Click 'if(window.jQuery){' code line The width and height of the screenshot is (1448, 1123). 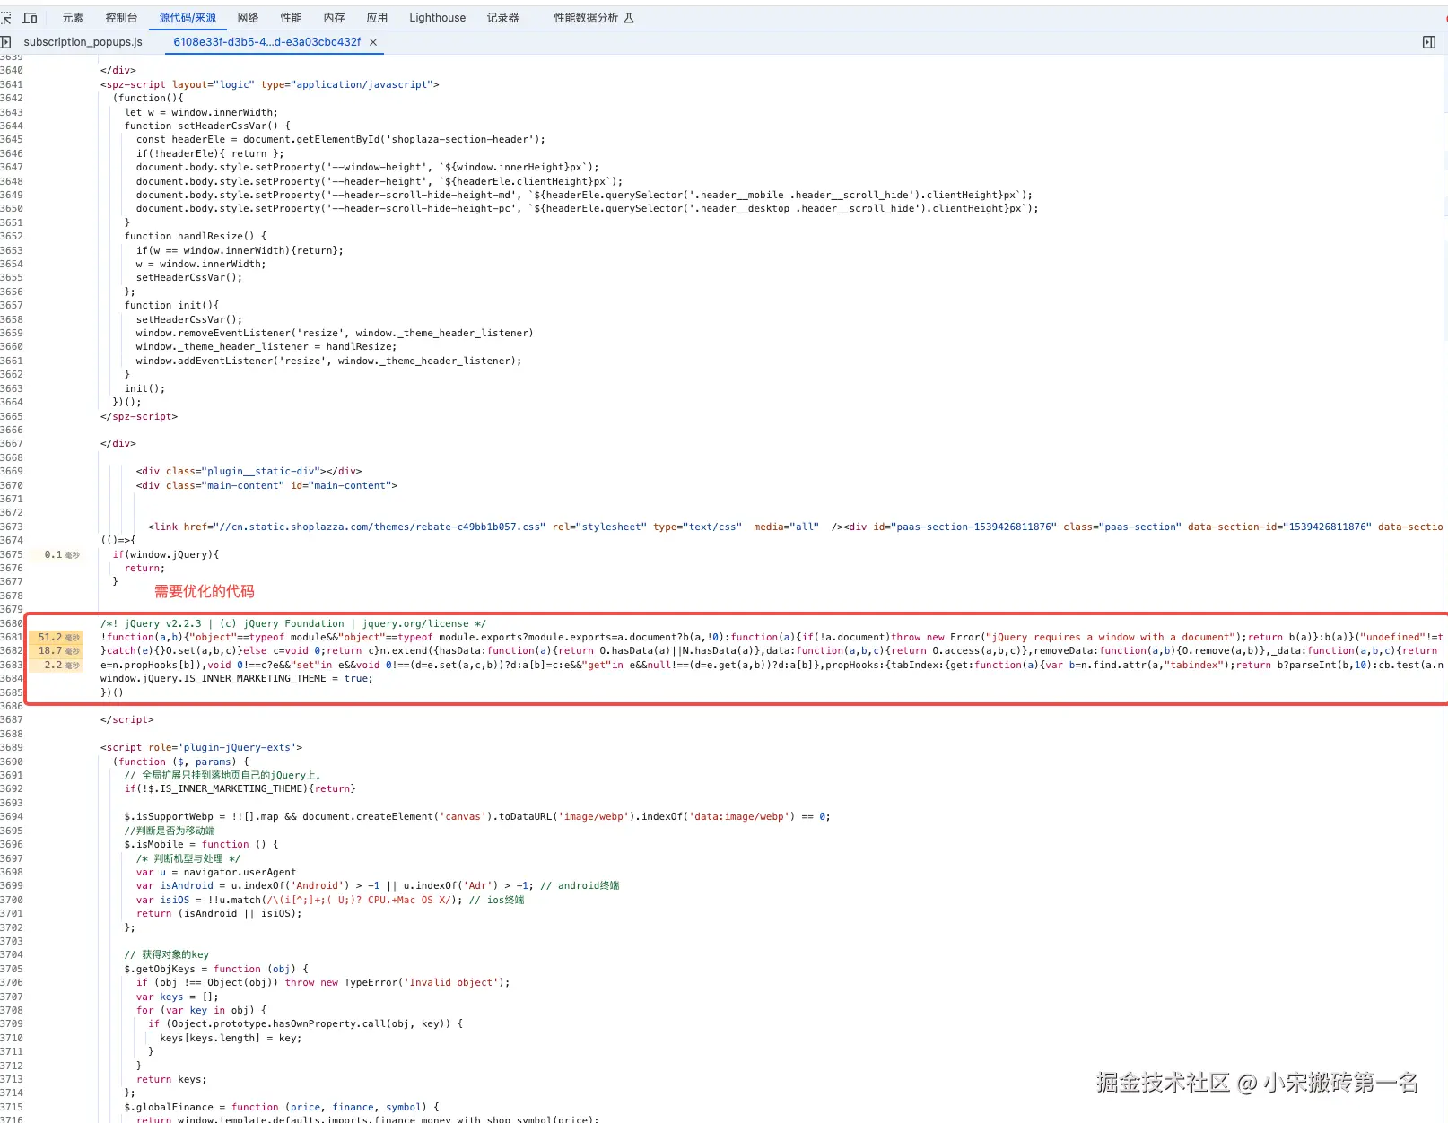coord(165,555)
